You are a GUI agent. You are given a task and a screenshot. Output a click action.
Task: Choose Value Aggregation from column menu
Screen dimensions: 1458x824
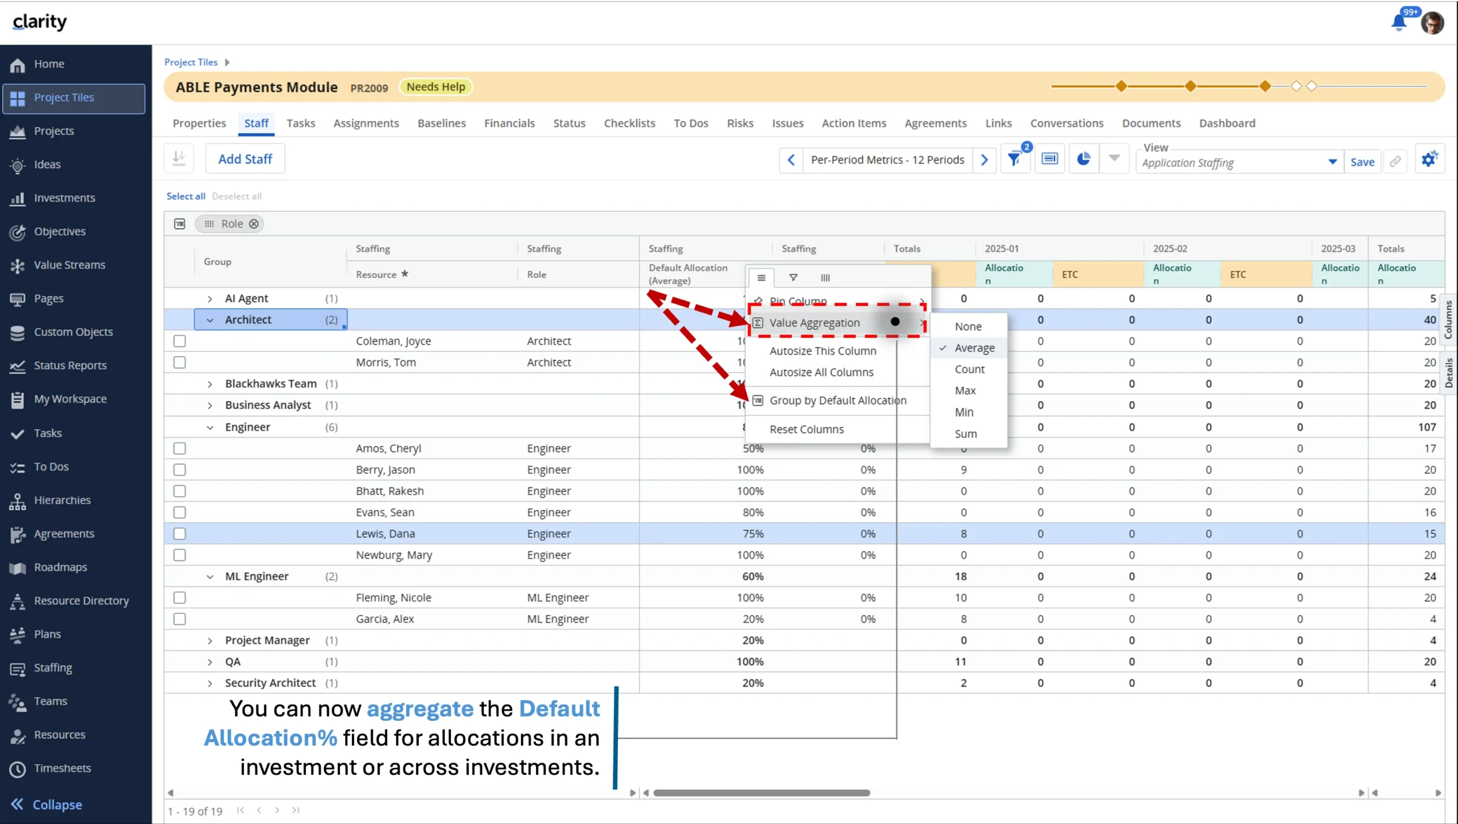tap(837, 323)
